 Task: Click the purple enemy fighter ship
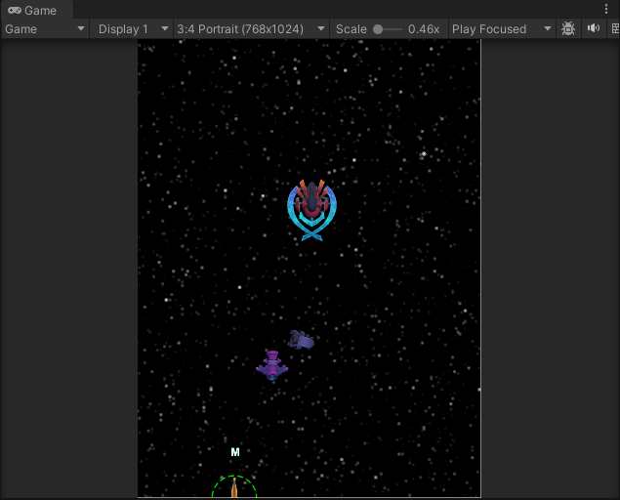pyautogui.click(x=272, y=365)
